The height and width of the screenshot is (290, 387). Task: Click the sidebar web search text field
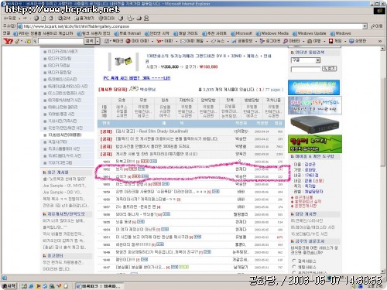[x=306, y=69]
